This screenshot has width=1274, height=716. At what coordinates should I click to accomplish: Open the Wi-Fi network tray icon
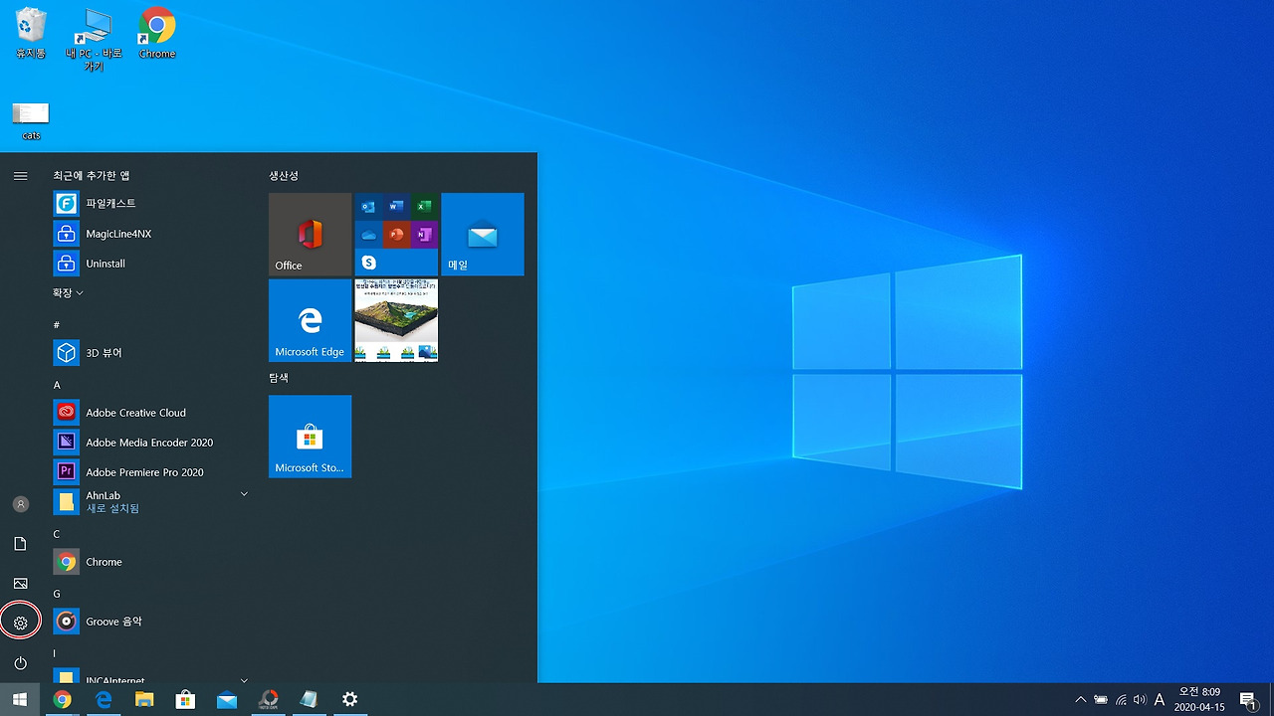tap(1121, 699)
